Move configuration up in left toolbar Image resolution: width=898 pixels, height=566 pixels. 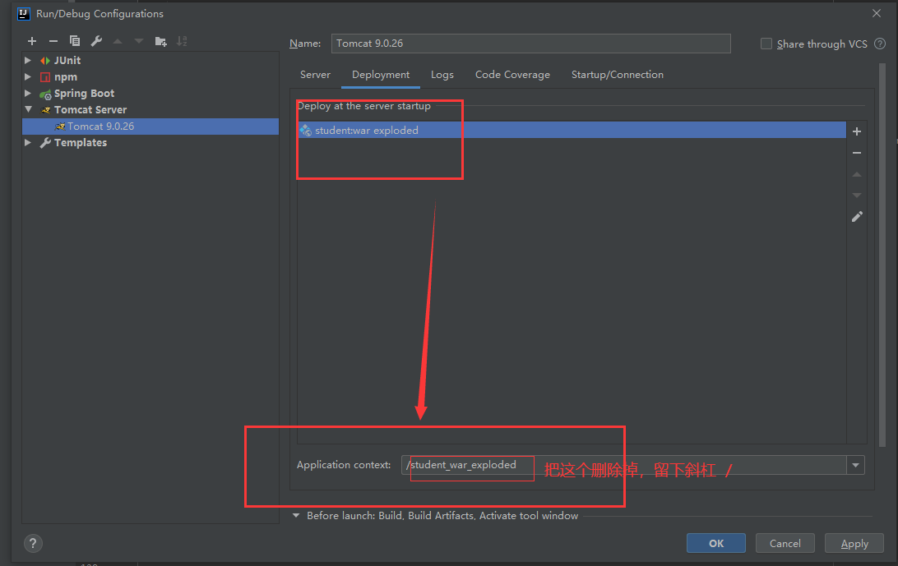click(x=118, y=41)
